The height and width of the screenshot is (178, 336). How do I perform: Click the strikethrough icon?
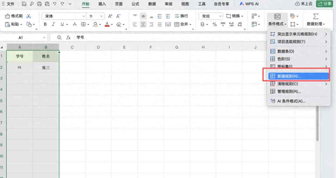74,24
